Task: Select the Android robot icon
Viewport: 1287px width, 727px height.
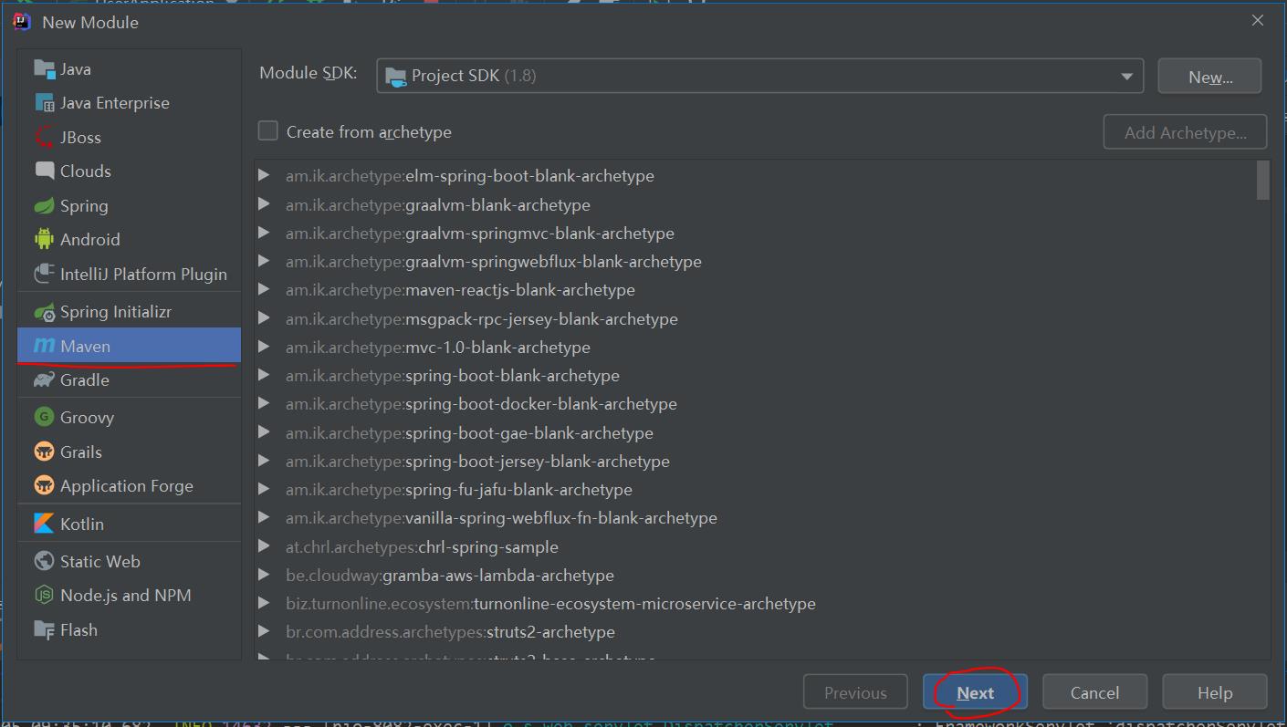Action: (x=44, y=240)
